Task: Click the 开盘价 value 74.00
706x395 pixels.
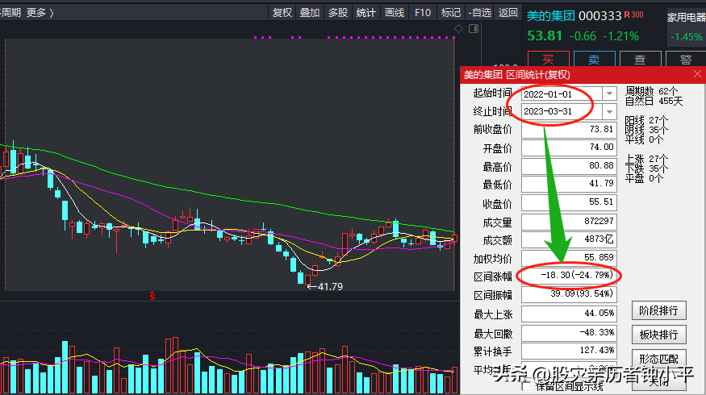Action: 569,148
